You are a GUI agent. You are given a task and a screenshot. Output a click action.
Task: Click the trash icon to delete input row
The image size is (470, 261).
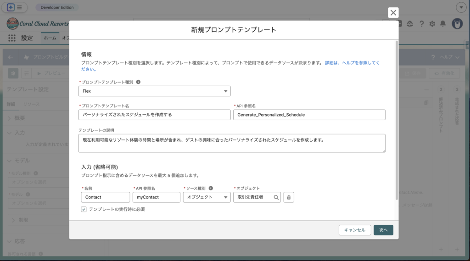(x=289, y=197)
